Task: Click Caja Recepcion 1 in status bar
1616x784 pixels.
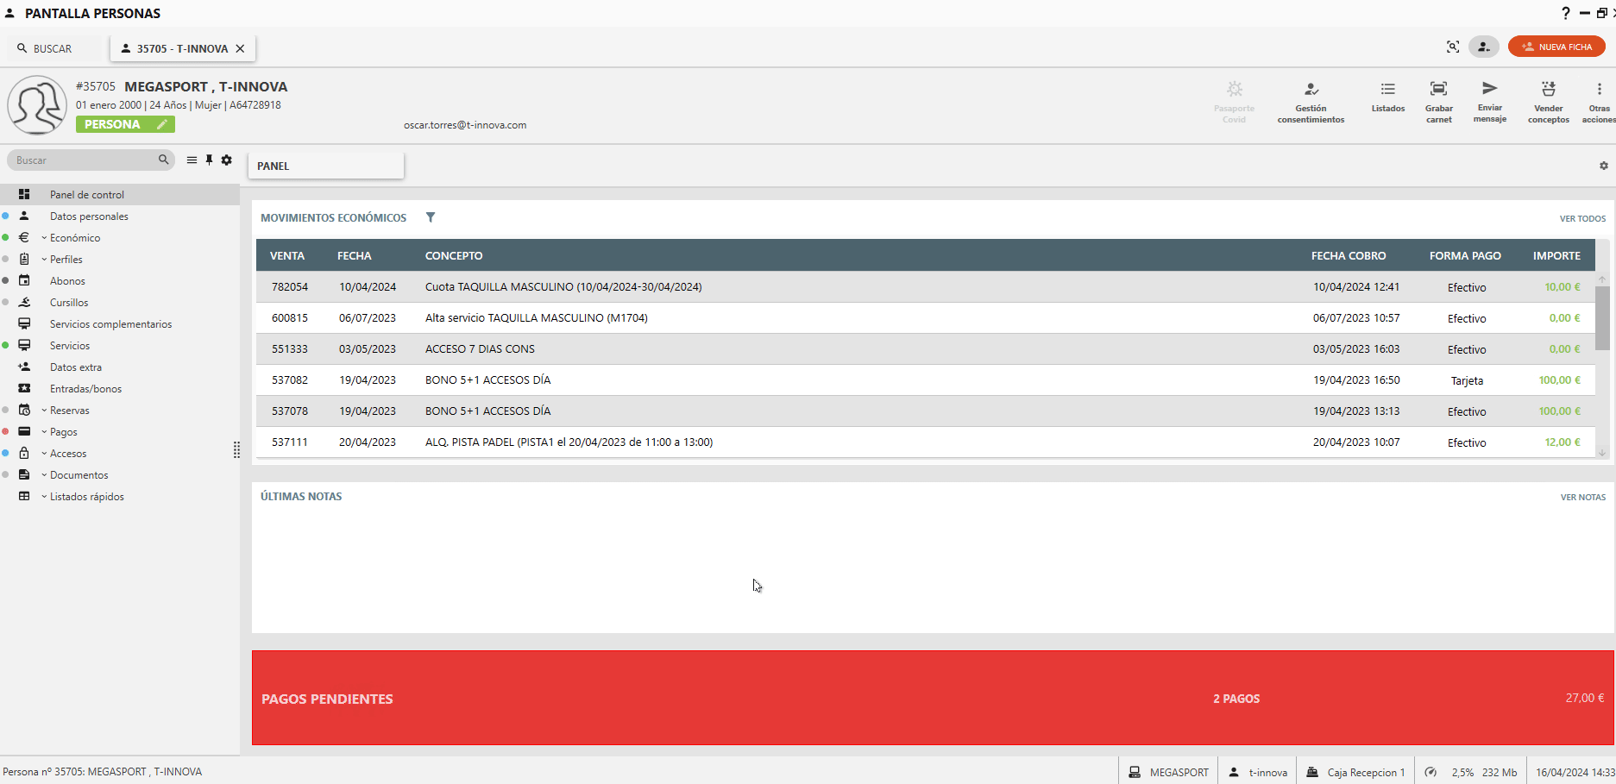Action: click(1355, 772)
